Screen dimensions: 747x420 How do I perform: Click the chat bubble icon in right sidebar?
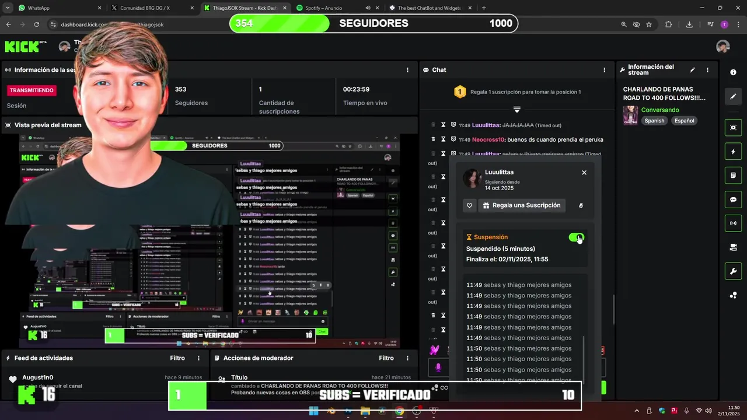[x=733, y=199]
